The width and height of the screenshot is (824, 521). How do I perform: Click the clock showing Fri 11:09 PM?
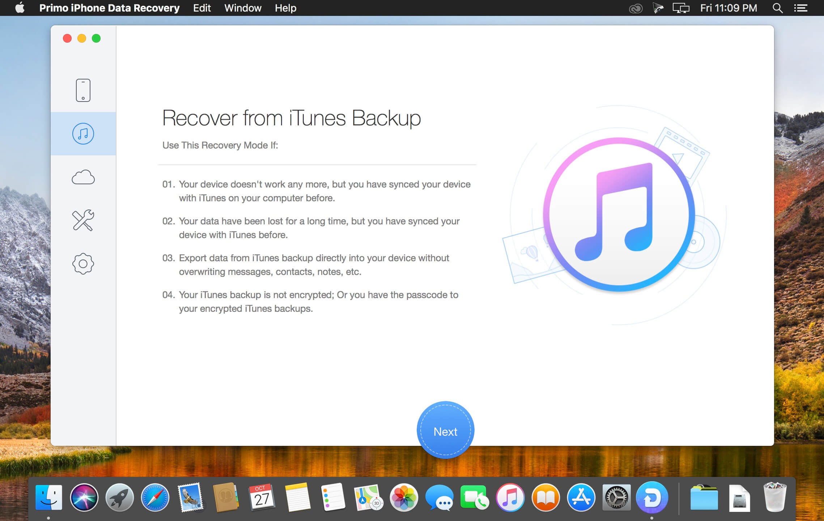(x=729, y=8)
